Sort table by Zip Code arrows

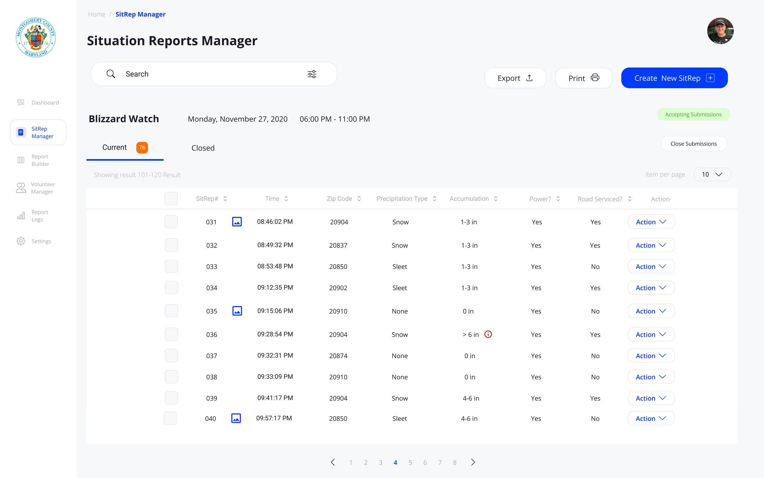(359, 198)
